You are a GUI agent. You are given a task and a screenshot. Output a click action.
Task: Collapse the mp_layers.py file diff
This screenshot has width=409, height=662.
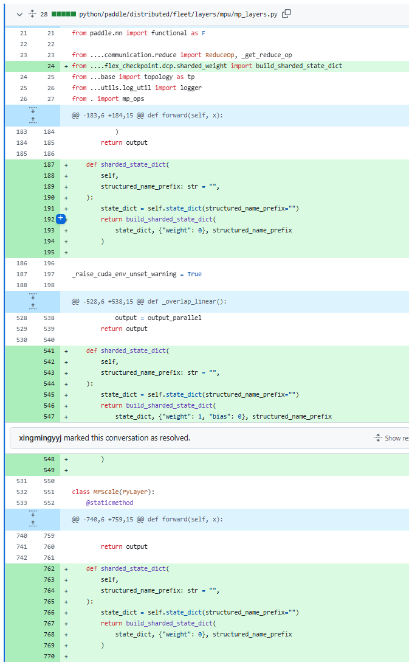tap(19, 13)
